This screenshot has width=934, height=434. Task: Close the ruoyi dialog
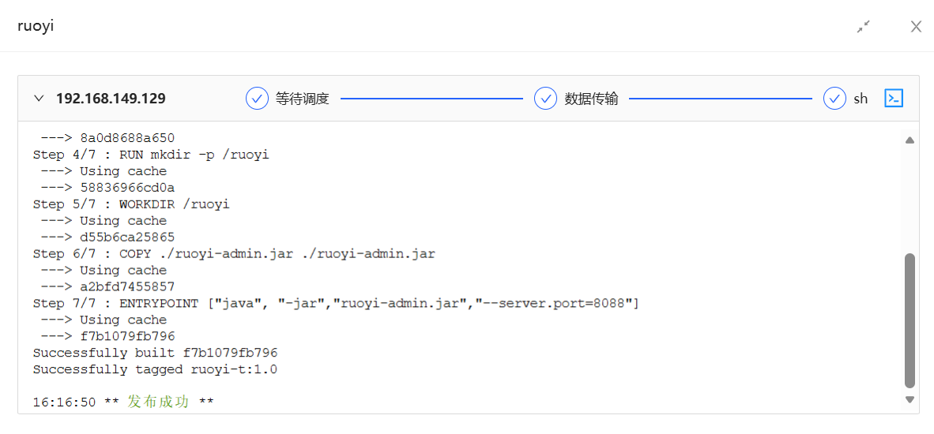click(916, 26)
